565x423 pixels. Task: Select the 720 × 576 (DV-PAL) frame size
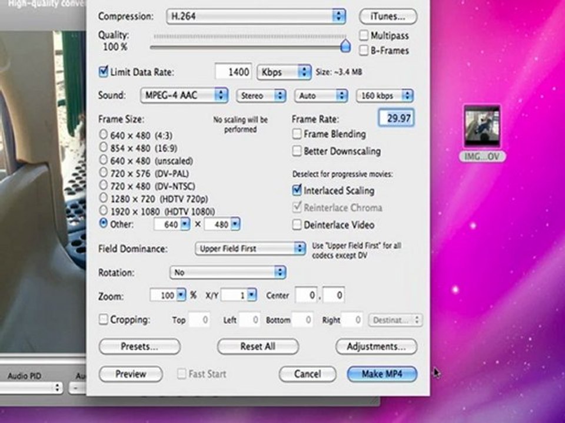104,172
